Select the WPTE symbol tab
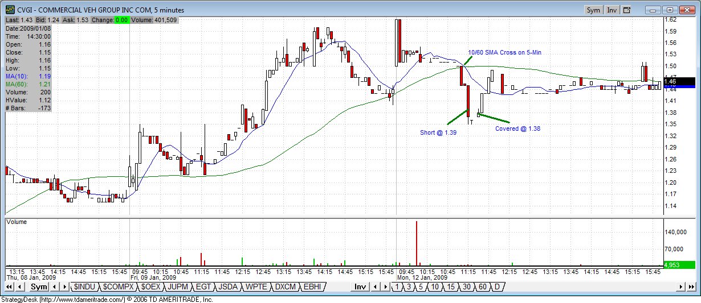 (257, 287)
